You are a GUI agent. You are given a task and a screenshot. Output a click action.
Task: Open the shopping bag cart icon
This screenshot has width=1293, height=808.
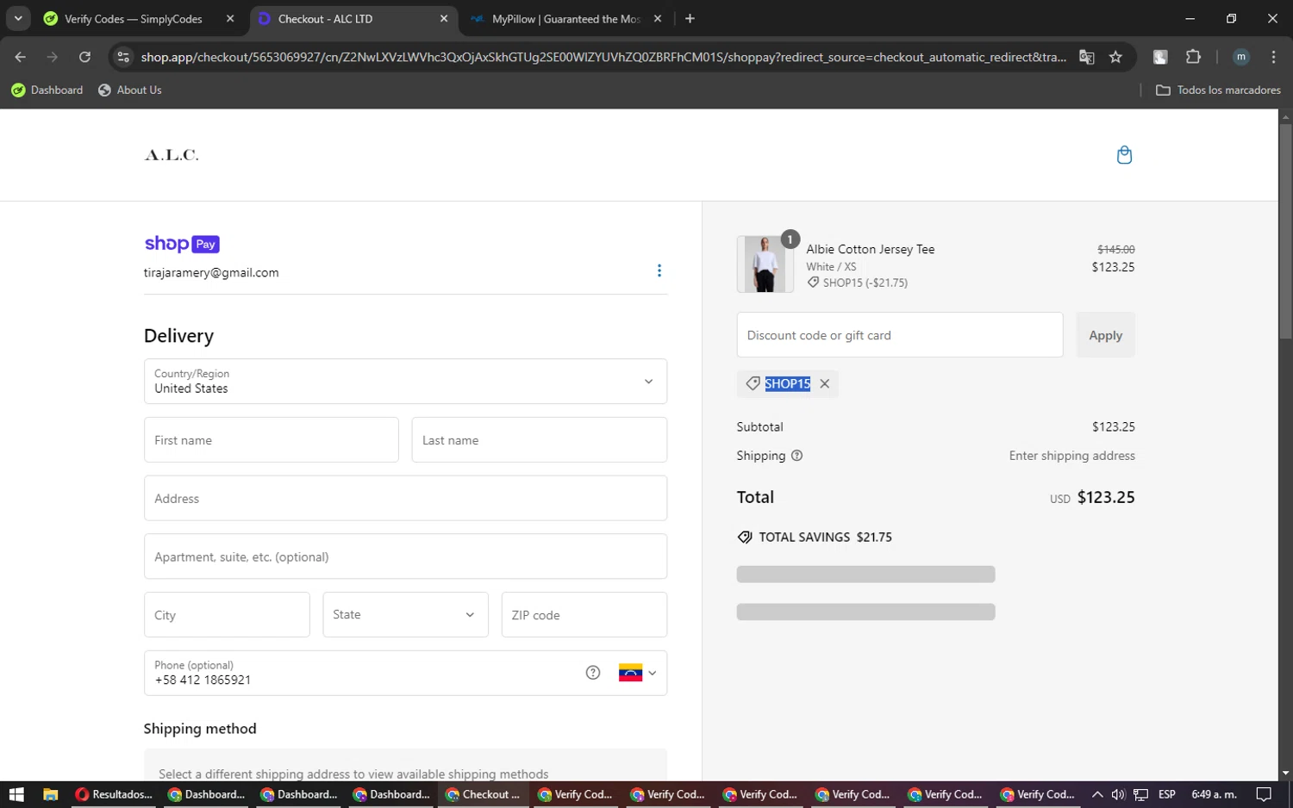1124,155
